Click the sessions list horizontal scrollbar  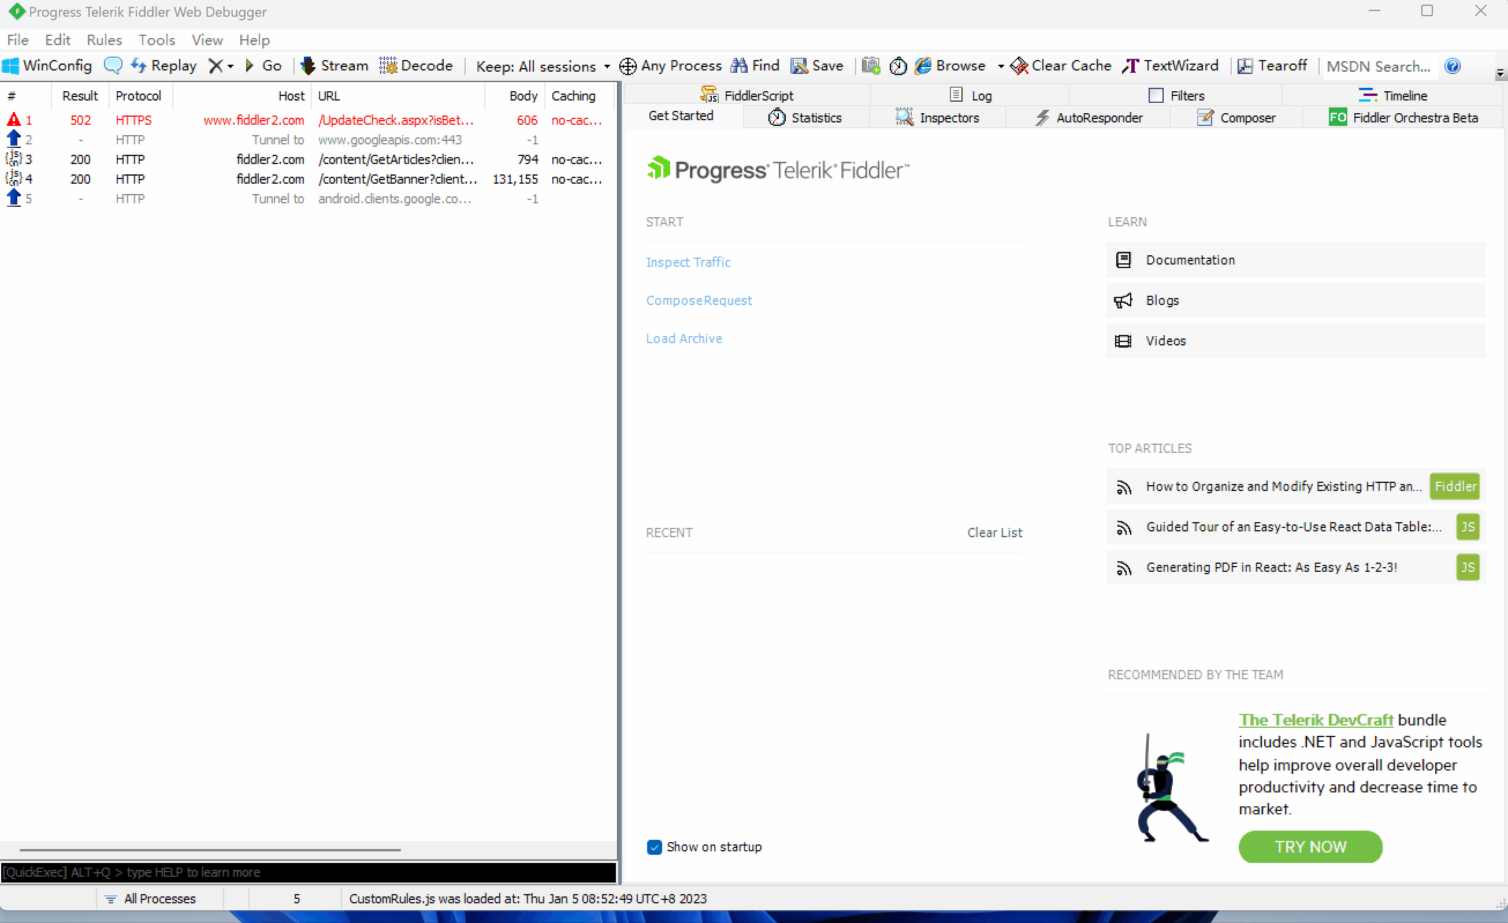pyautogui.click(x=210, y=850)
